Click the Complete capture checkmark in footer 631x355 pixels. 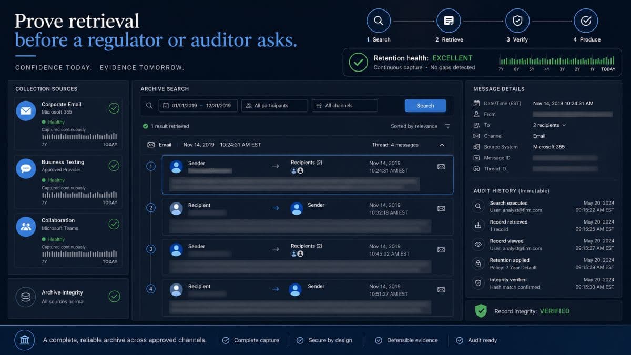[226, 340]
